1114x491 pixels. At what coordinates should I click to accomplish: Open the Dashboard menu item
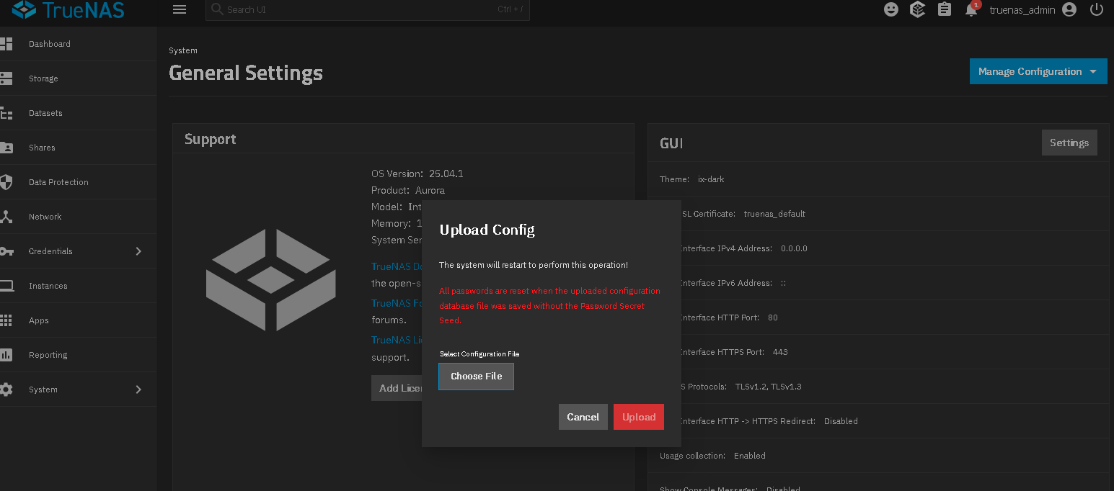pos(78,44)
